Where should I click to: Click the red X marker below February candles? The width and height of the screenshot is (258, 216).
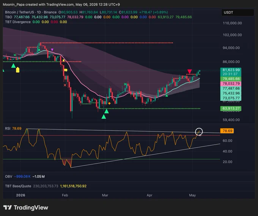65,85
